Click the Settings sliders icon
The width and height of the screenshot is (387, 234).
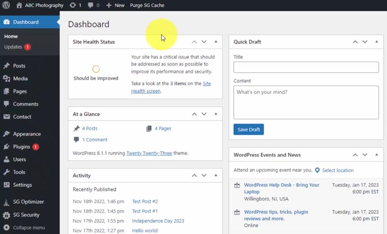coord(7,185)
